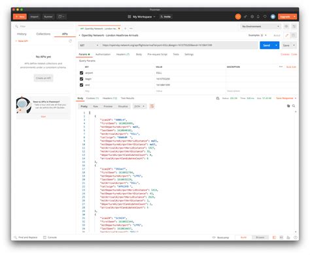Open the Authorization tab
Image resolution: width=310 pixels, height=255 pixels.
103,54
